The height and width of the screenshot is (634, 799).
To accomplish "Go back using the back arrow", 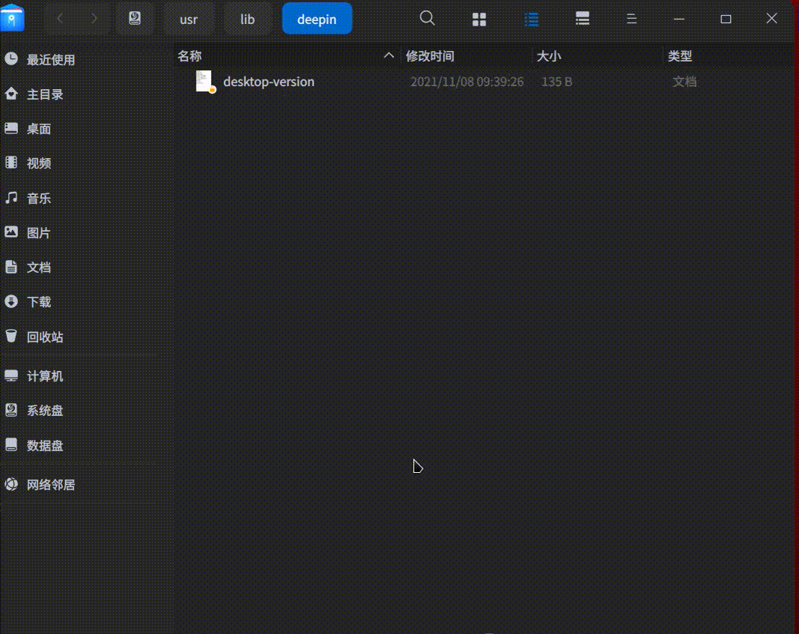I will (59, 18).
